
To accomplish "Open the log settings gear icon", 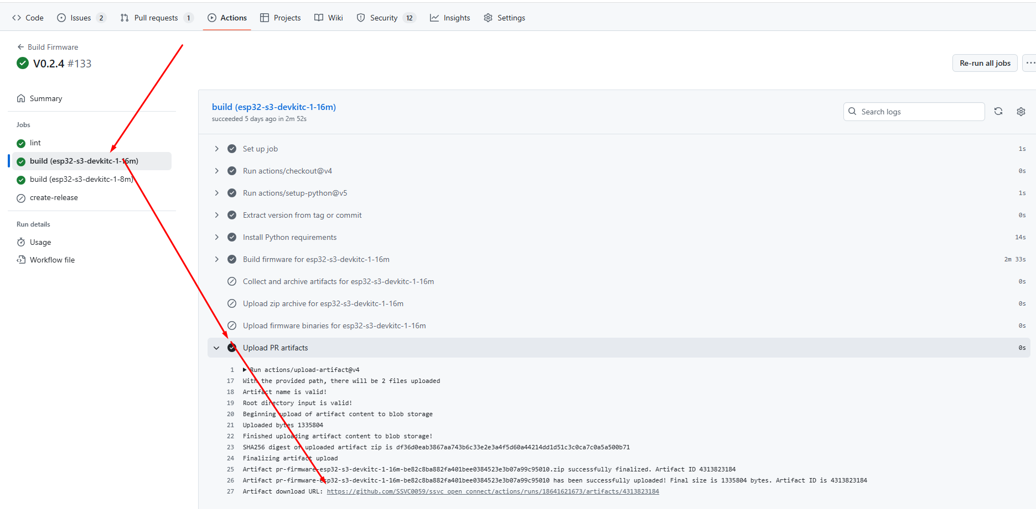I will pos(1021,112).
